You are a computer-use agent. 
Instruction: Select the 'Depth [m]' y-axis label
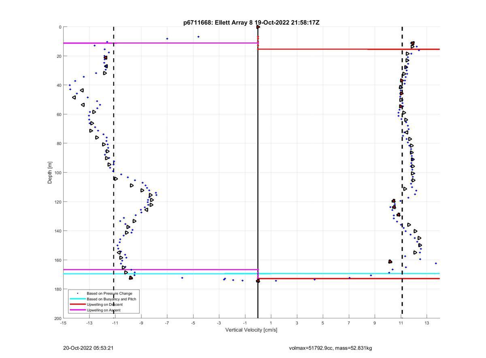(50, 173)
